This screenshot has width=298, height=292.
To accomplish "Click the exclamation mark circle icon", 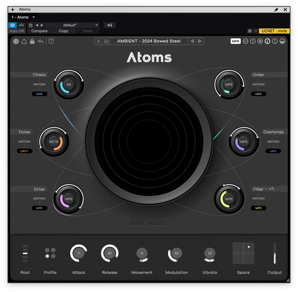I will coord(275,41).
